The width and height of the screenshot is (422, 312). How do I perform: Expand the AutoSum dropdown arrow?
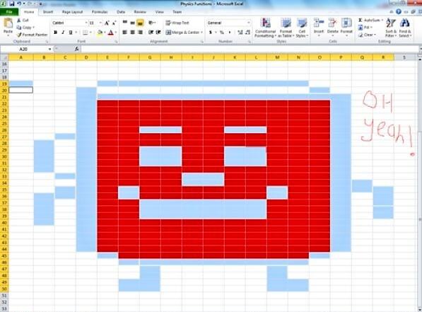coord(382,21)
